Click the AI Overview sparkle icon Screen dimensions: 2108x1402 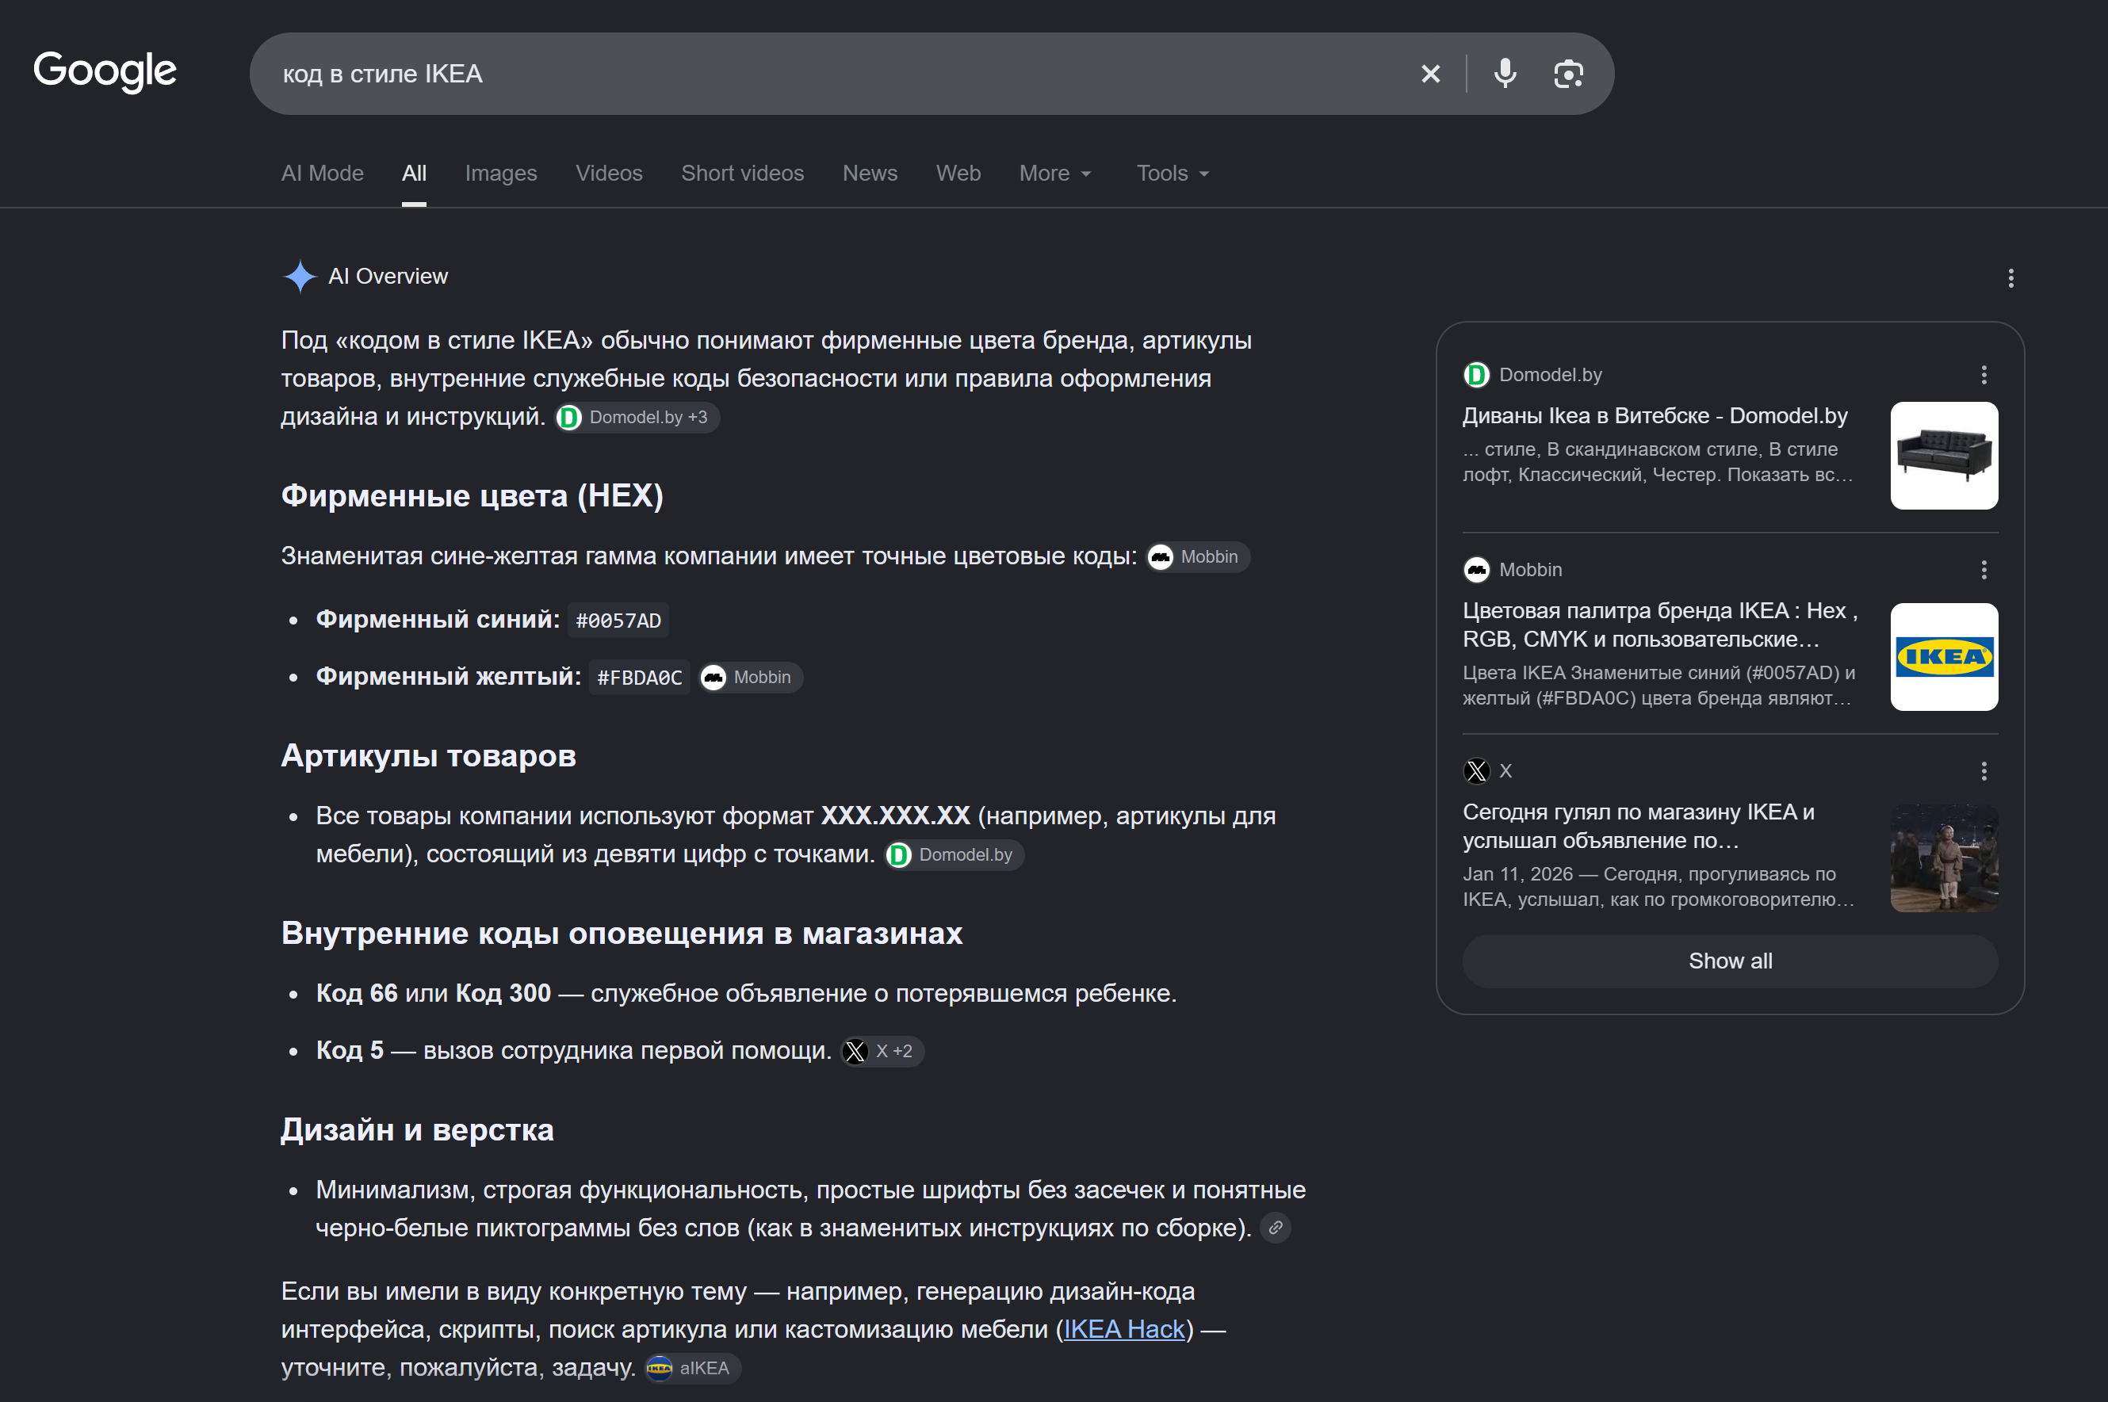300,277
